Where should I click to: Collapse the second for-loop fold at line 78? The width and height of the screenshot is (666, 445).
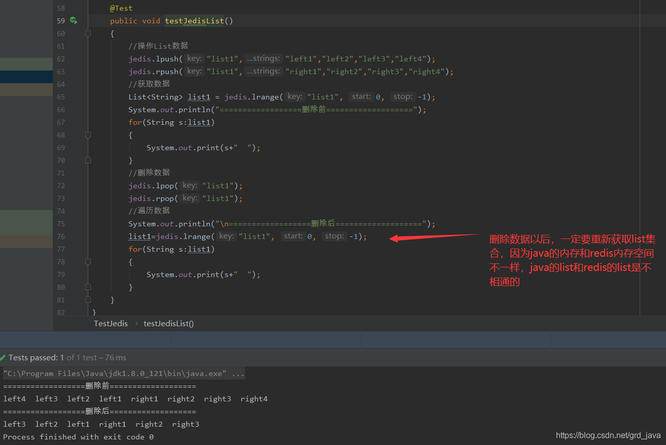pyautogui.click(x=88, y=262)
